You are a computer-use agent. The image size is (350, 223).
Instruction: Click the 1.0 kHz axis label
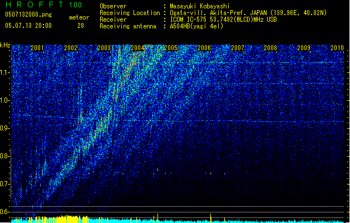pos(5,100)
